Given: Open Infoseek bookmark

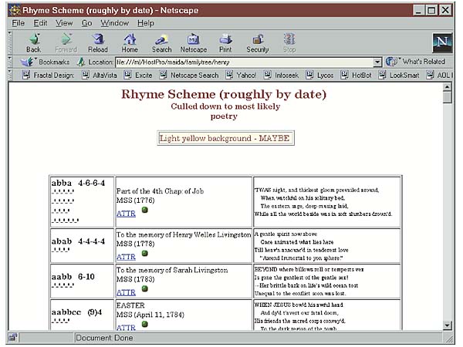Looking at the screenshot, I should (x=281, y=76).
